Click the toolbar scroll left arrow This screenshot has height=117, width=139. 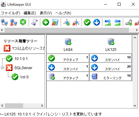coord(2,30)
